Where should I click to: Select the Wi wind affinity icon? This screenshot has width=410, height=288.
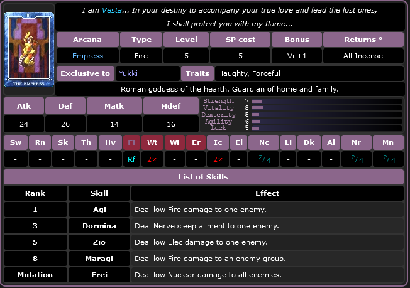[174, 142]
